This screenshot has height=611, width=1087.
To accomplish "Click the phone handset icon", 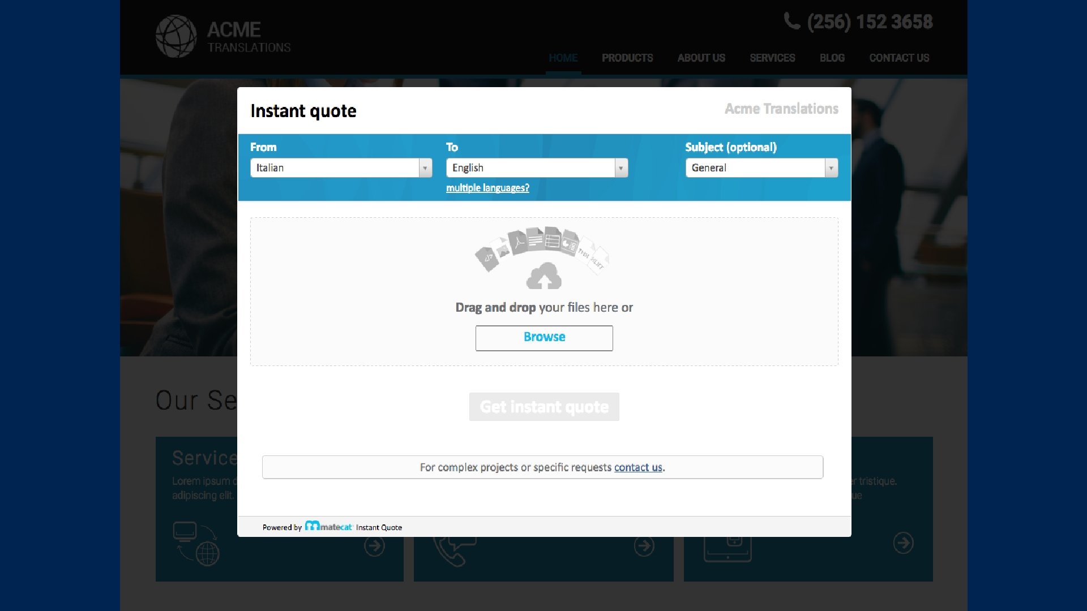I will pyautogui.click(x=791, y=21).
